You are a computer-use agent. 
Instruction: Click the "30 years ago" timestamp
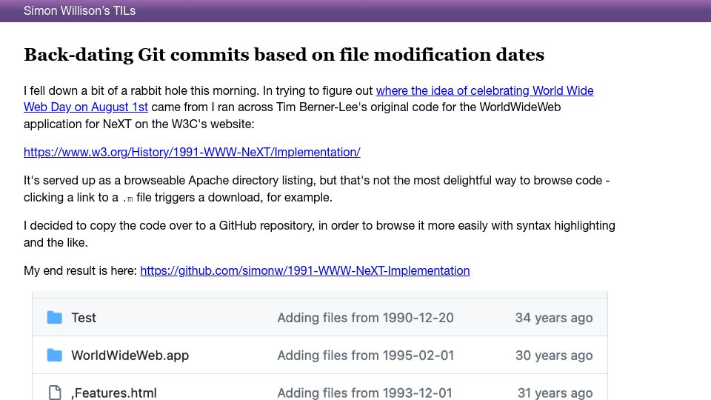[x=554, y=355]
